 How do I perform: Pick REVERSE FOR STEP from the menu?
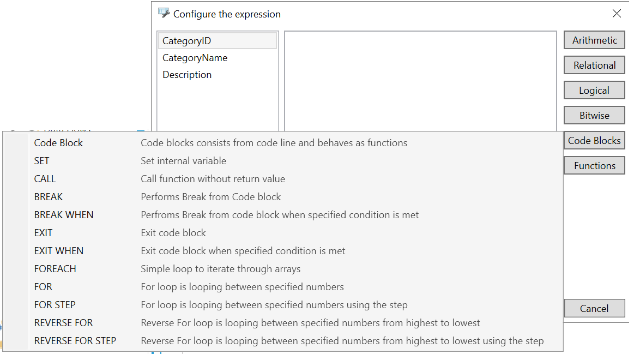75,341
